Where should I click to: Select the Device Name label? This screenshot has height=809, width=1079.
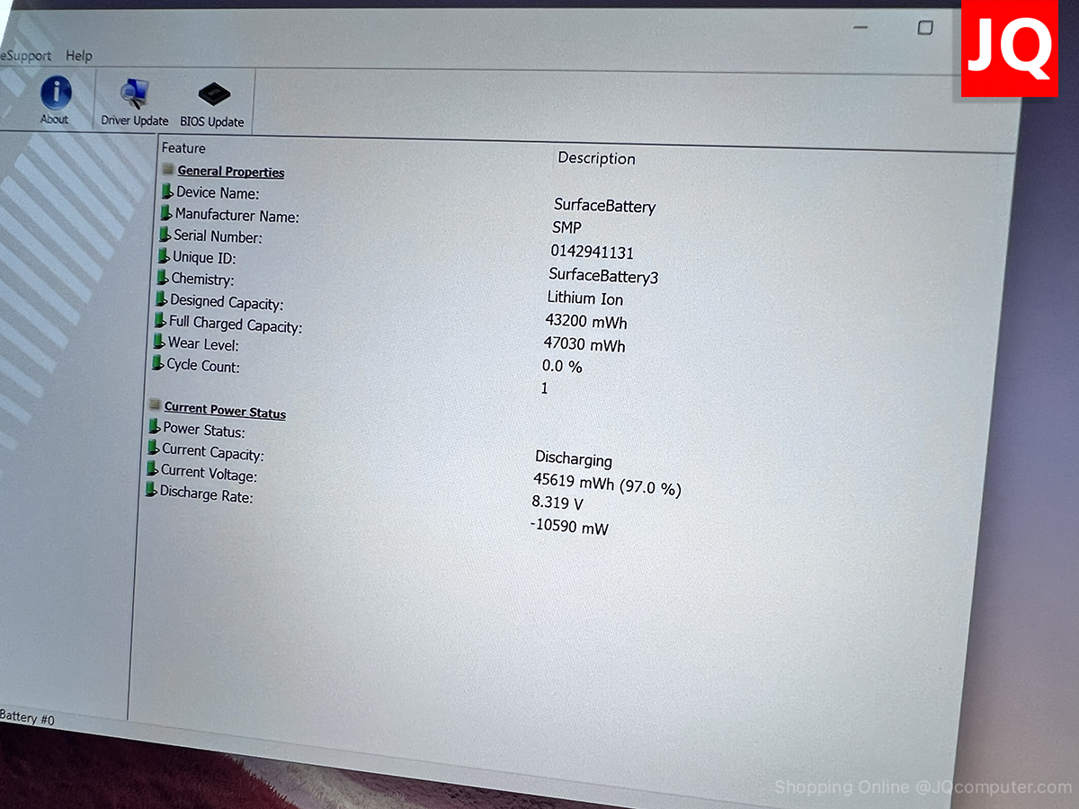[x=218, y=193]
